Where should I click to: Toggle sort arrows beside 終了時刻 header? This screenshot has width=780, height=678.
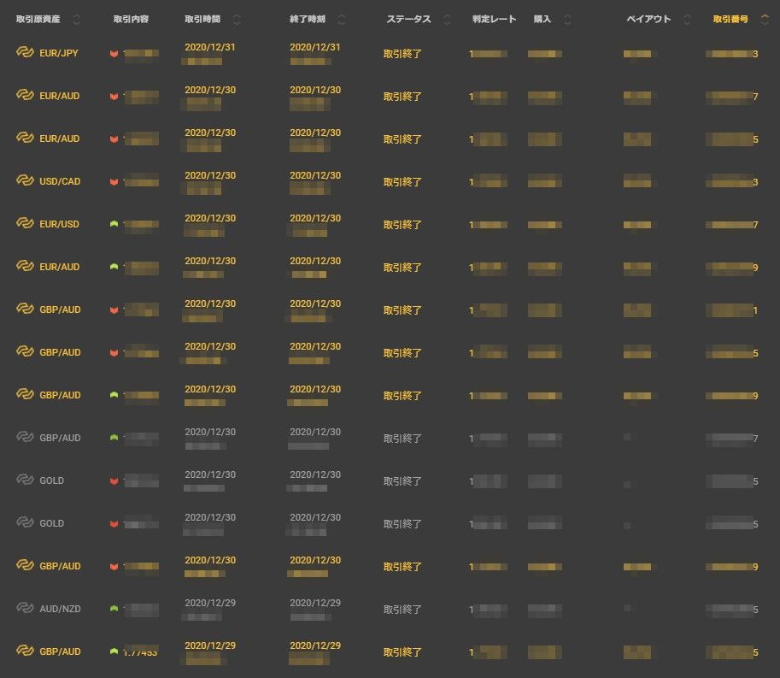pyautogui.click(x=342, y=20)
